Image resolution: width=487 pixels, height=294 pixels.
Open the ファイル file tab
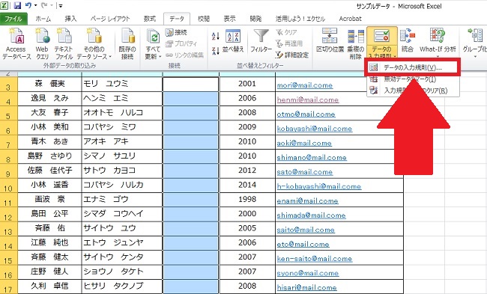click(13, 19)
